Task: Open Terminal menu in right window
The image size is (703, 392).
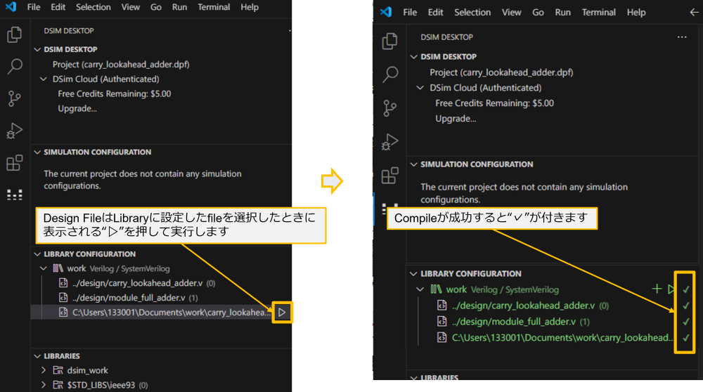Action: click(x=598, y=12)
